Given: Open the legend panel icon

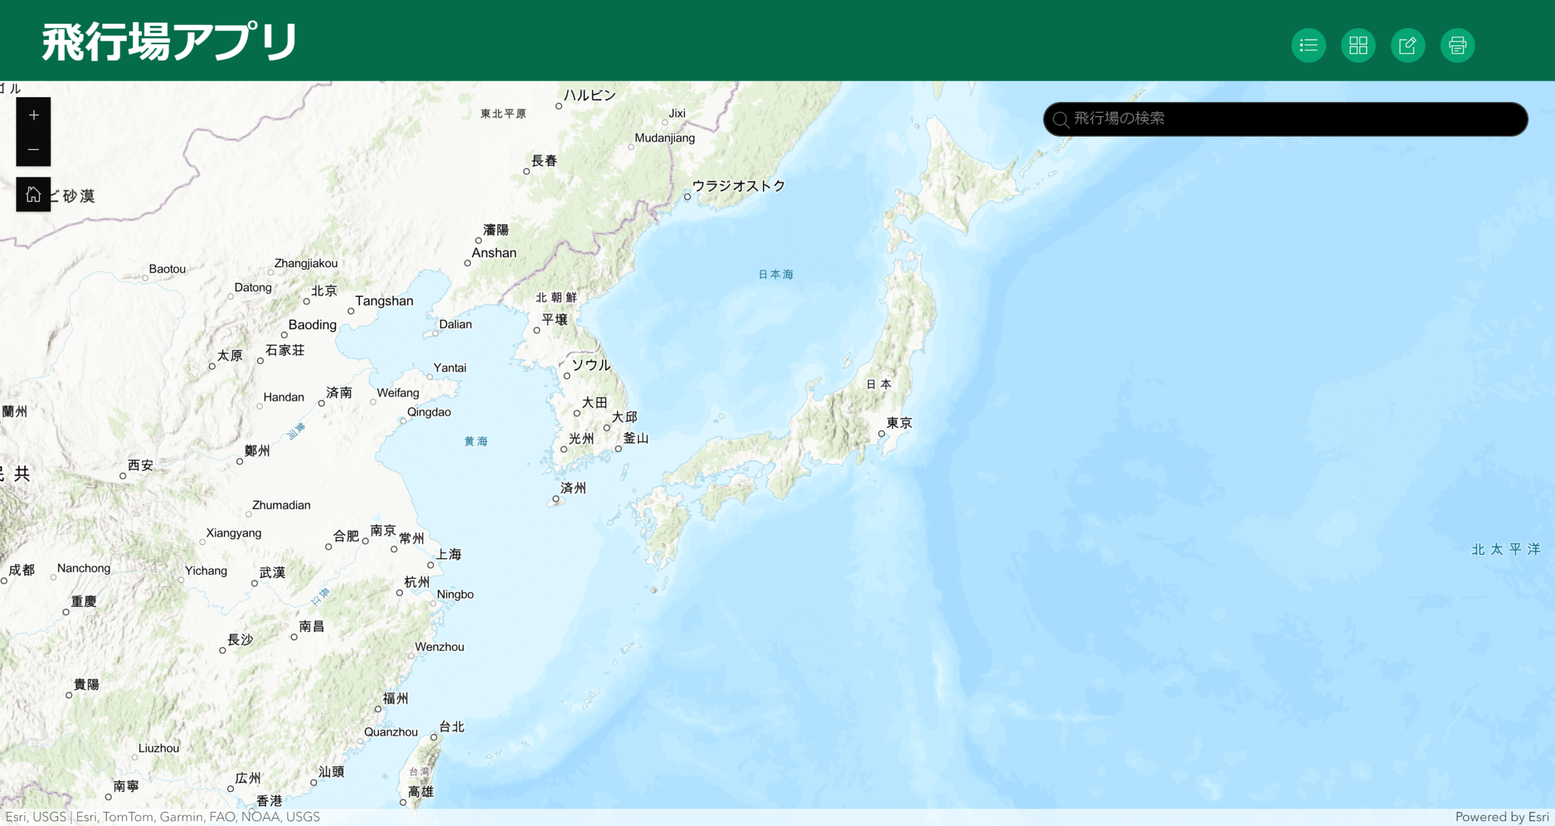Looking at the screenshot, I should (x=1308, y=45).
